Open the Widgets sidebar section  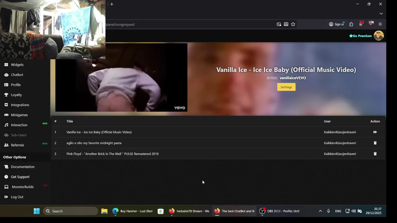[x=17, y=65]
